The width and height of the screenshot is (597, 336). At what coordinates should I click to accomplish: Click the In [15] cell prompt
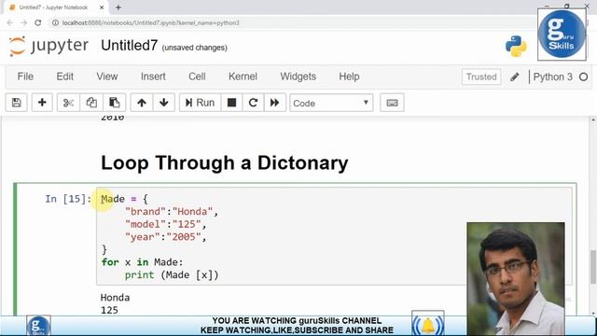(x=68, y=199)
